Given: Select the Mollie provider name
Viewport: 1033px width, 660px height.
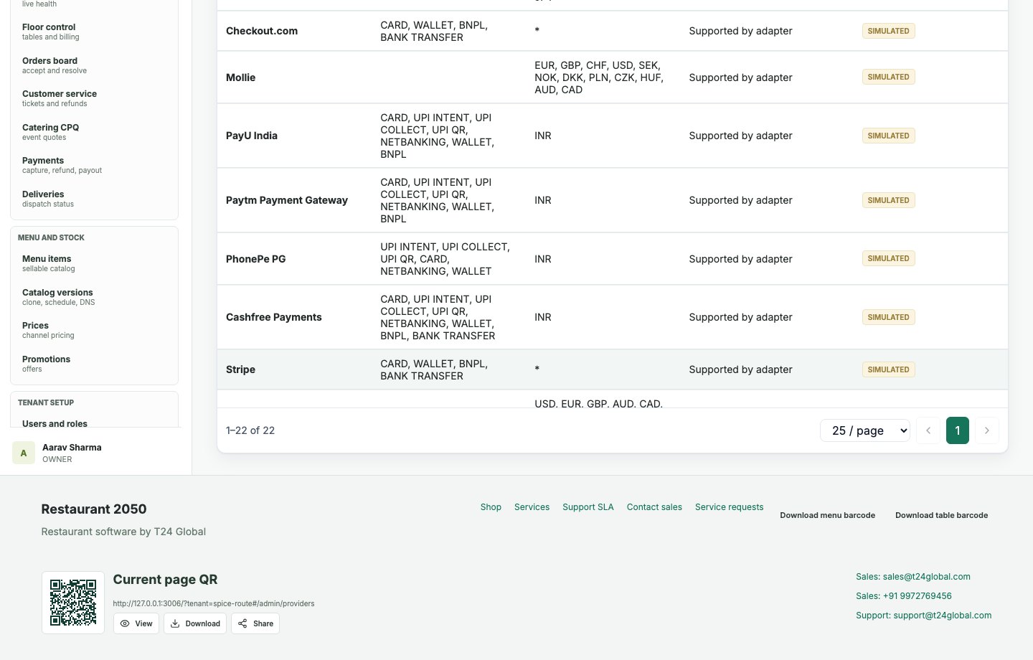Looking at the screenshot, I should 240,77.
